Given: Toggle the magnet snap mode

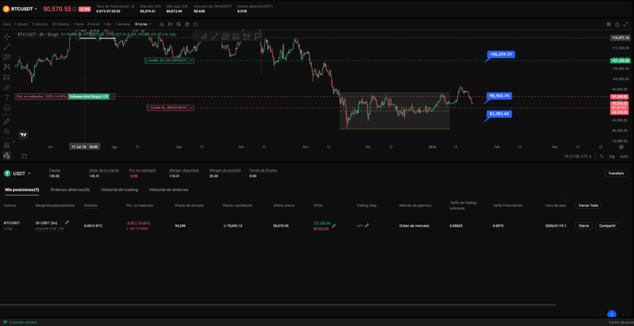Looking at the screenshot, I should 7,145.
